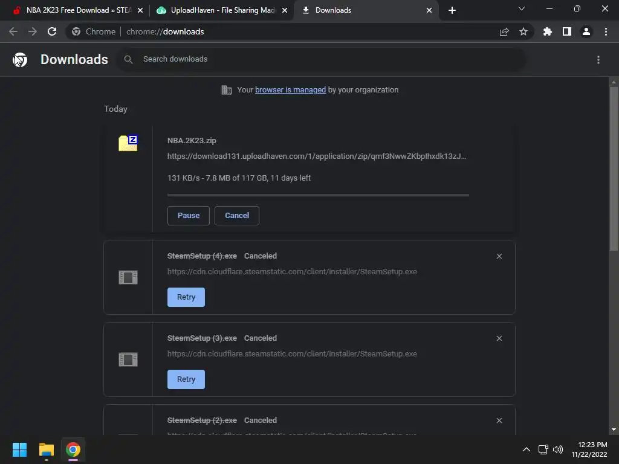Screen dimensions: 619x464
Task: Open SteamSetup (3).exe source URL
Action: click(x=292, y=353)
